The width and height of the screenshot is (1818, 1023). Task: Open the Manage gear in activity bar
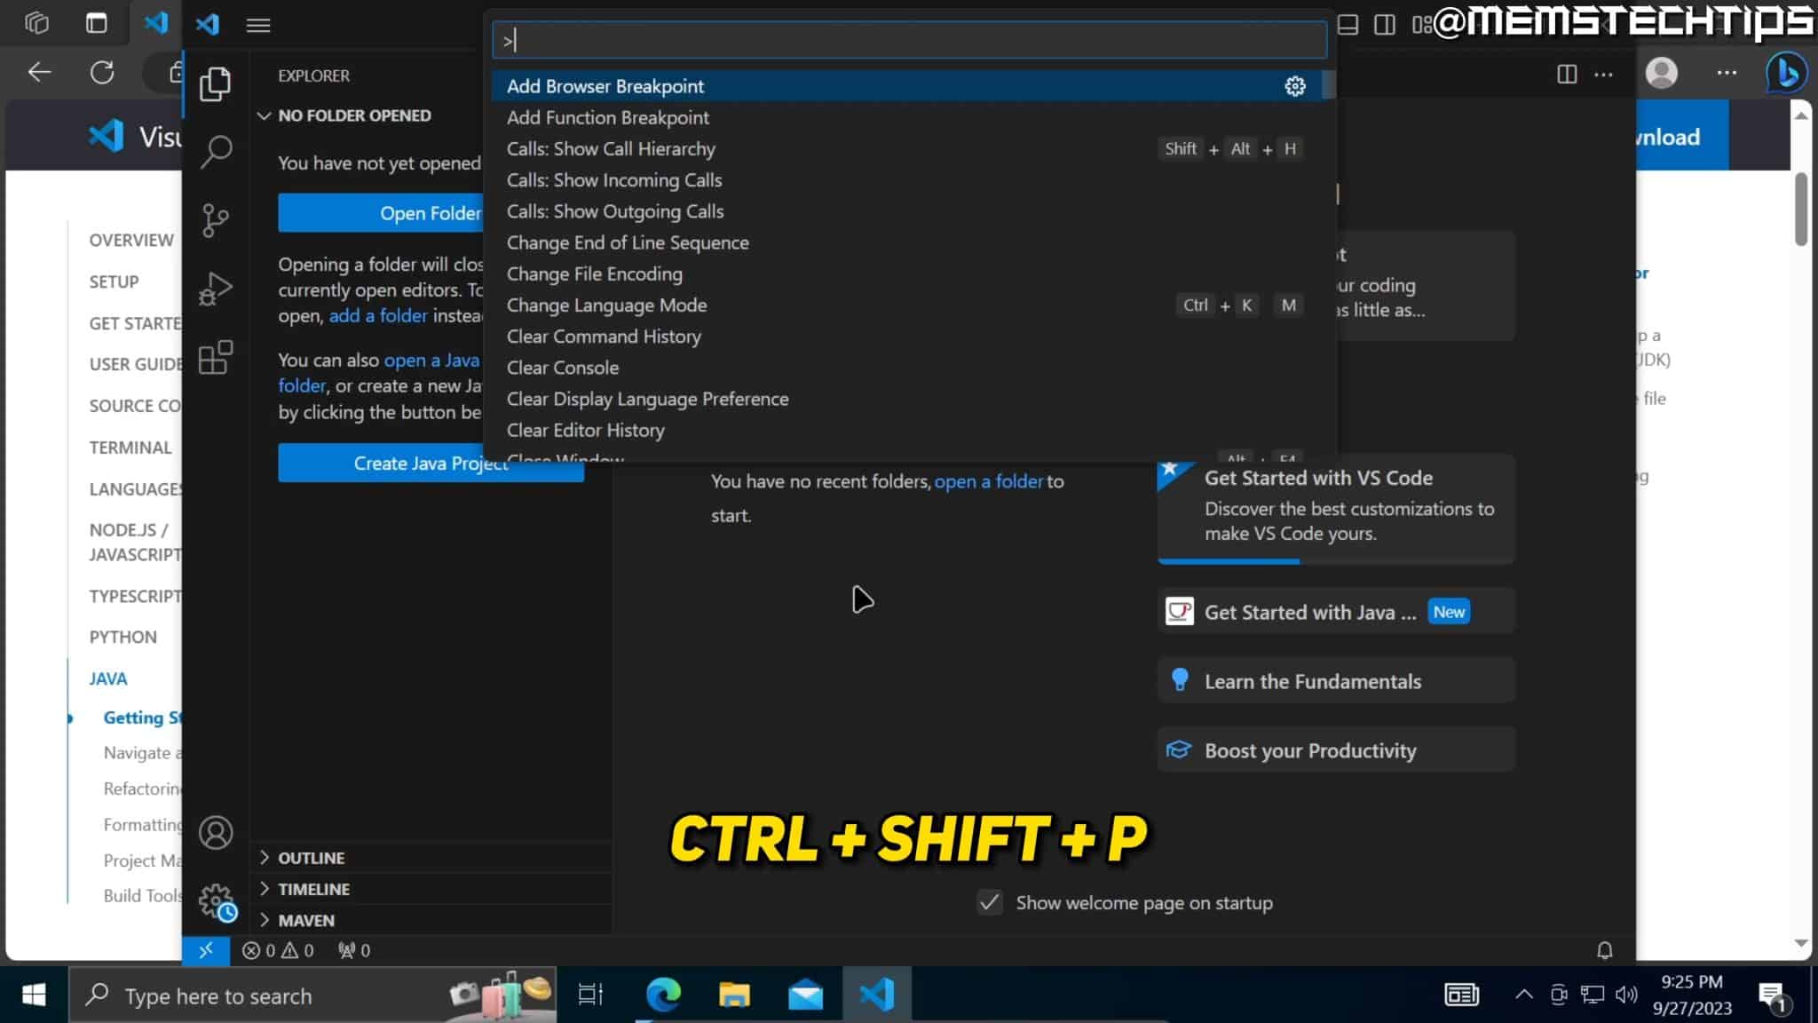click(216, 901)
